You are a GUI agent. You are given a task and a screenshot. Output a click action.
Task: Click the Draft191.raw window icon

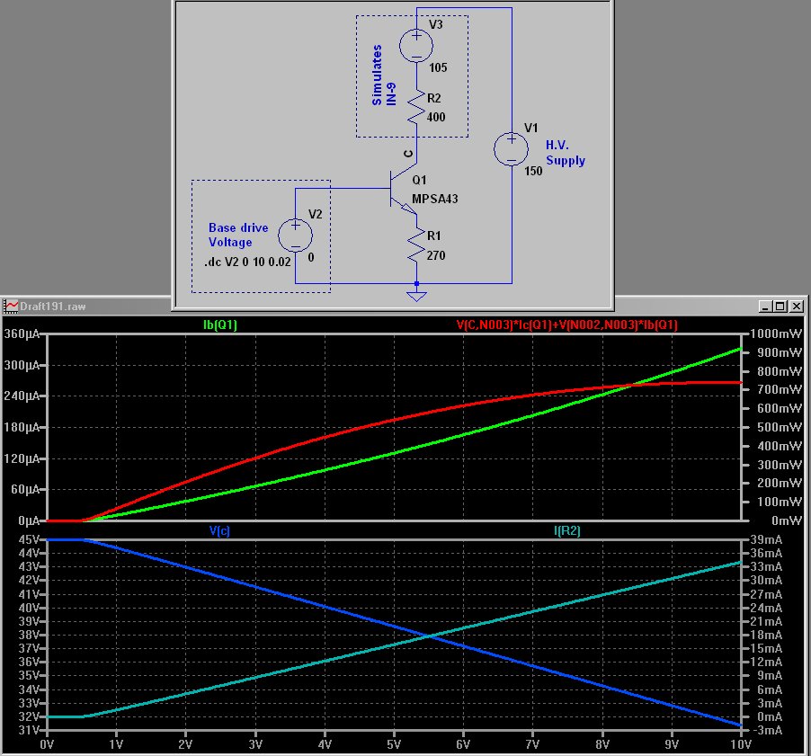pos(11,307)
